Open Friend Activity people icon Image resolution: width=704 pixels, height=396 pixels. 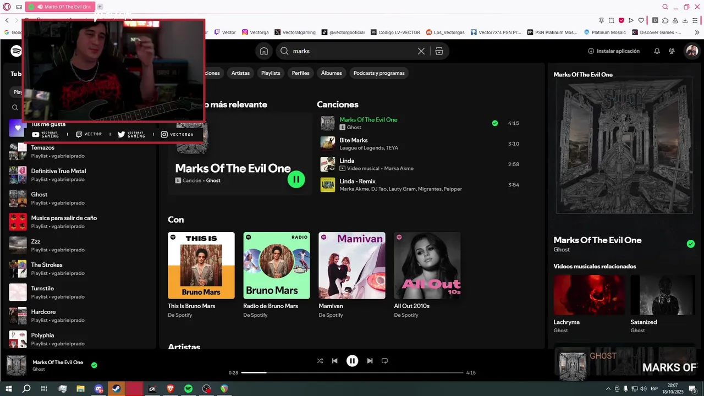pyautogui.click(x=672, y=51)
